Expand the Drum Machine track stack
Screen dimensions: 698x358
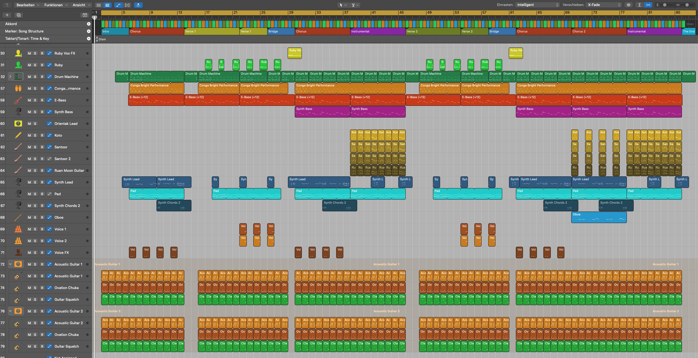coord(10,77)
